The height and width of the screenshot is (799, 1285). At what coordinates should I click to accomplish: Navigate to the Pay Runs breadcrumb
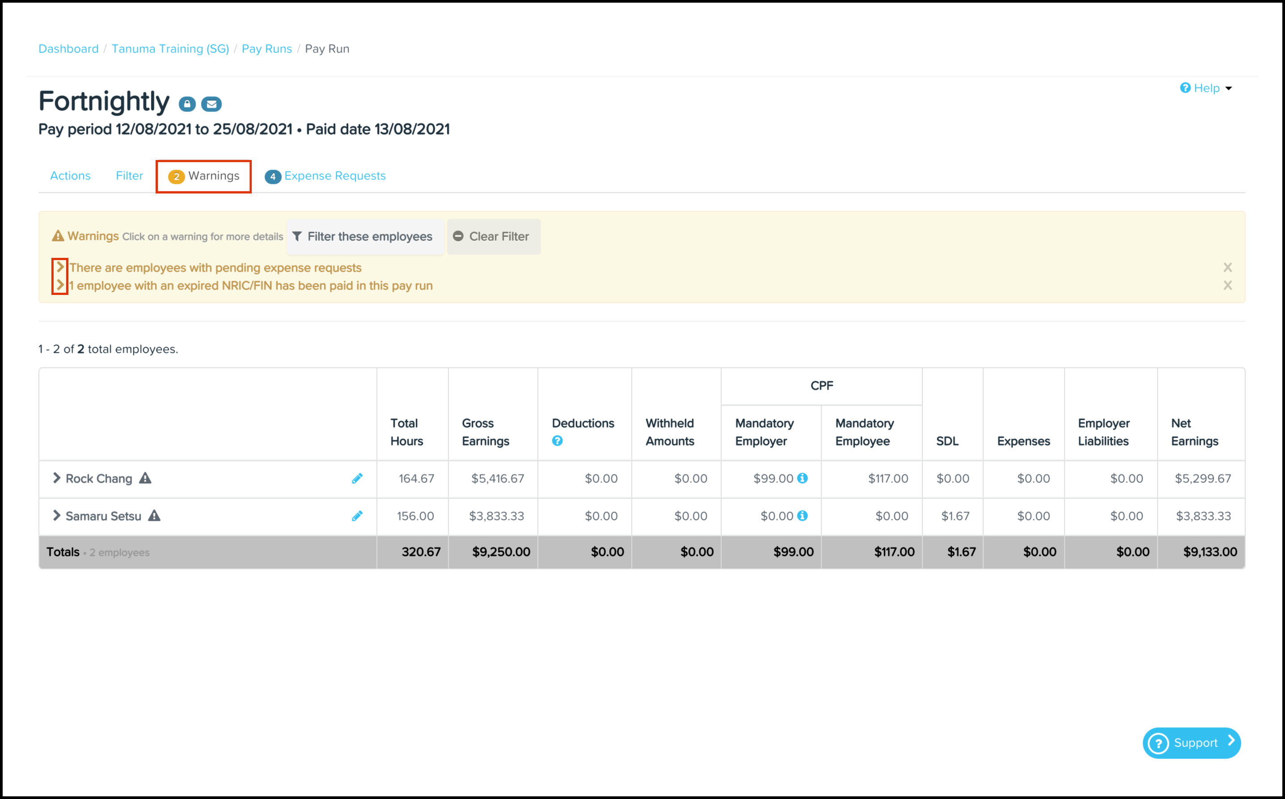click(267, 49)
